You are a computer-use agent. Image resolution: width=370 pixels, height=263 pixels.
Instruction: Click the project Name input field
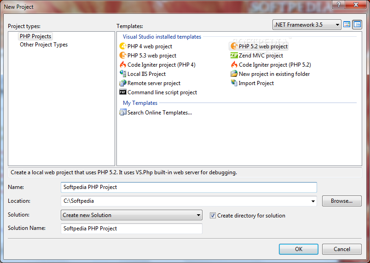point(189,187)
